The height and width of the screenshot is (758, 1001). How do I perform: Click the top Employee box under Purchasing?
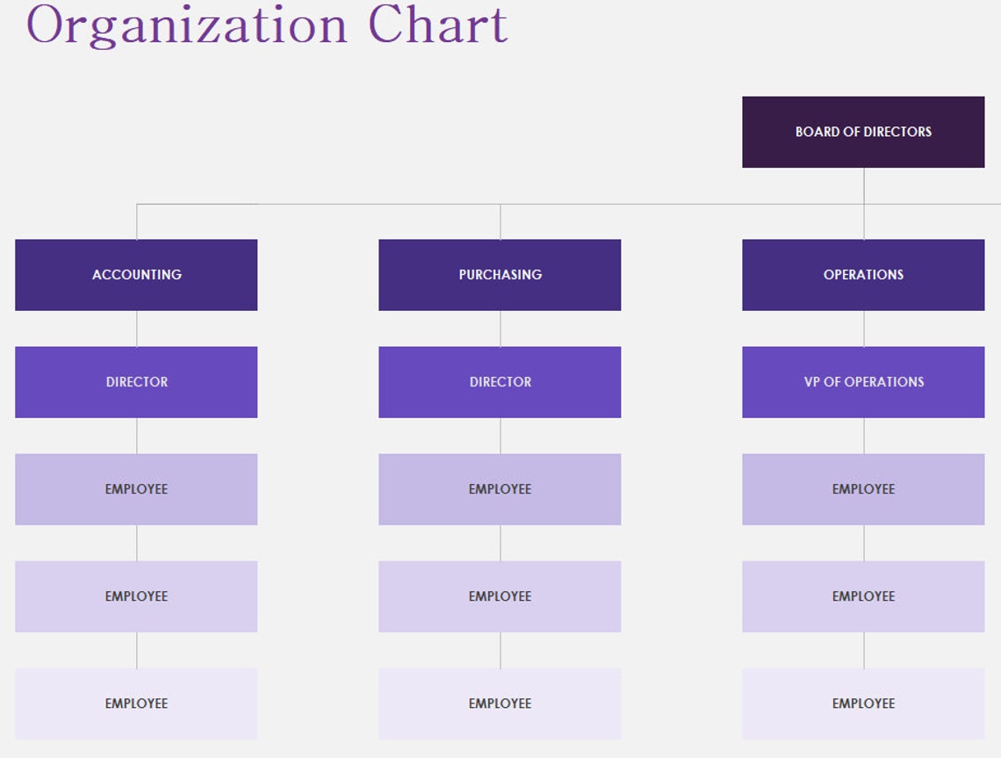500,488
